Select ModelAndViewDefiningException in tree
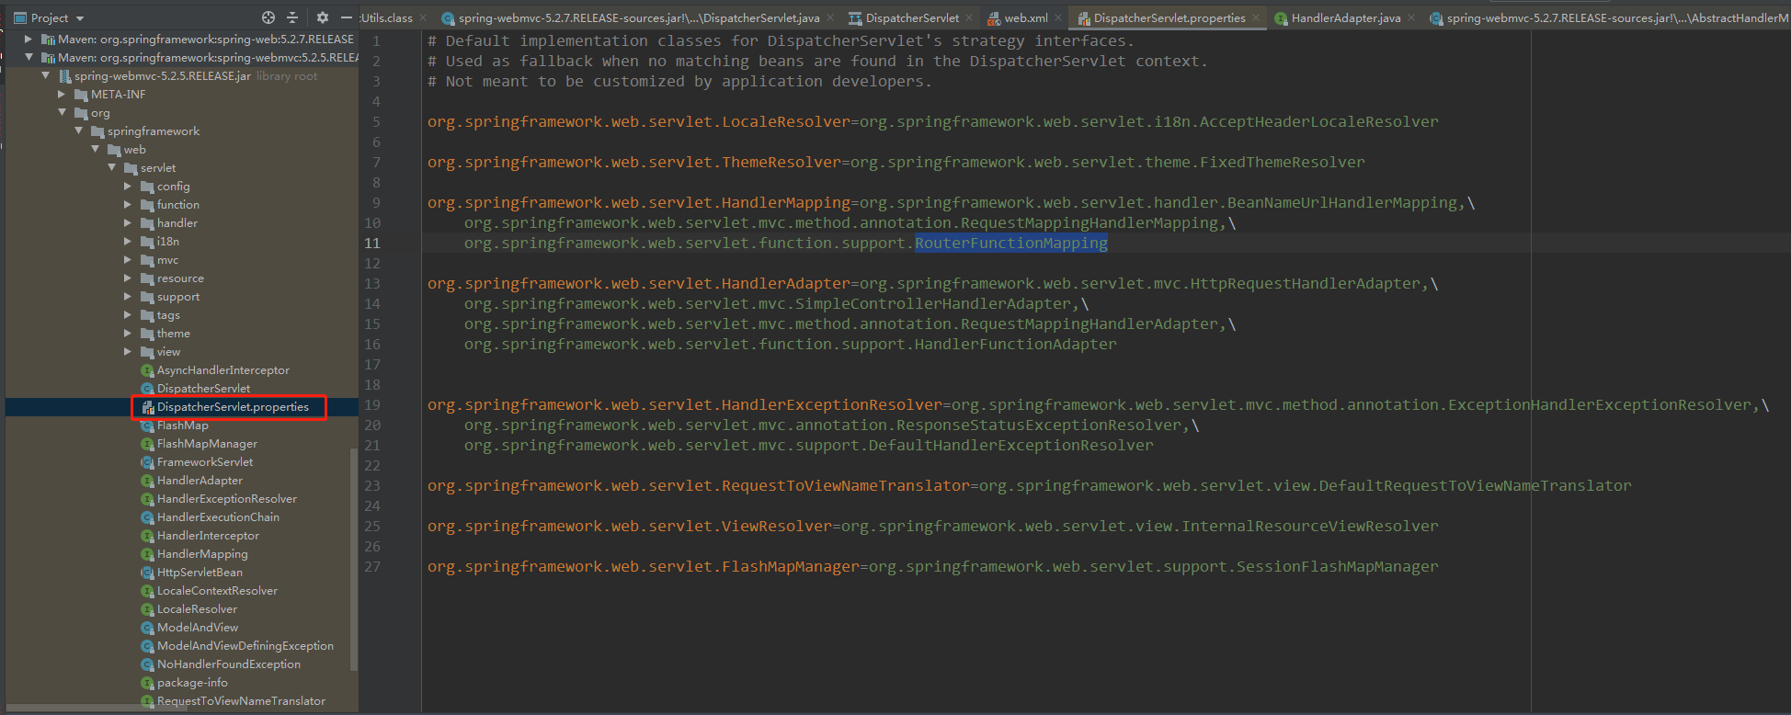The image size is (1791, 715). (x=245, y=645)
